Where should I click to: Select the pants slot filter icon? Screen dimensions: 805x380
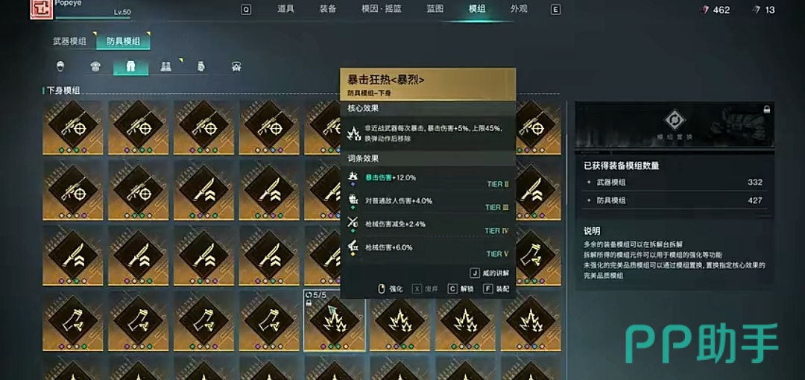pos(130,67)
